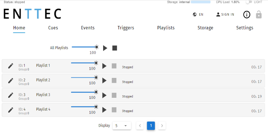Click the 'All Playlists' label
The width and height of the screenshot is (268, 138).
59,48
